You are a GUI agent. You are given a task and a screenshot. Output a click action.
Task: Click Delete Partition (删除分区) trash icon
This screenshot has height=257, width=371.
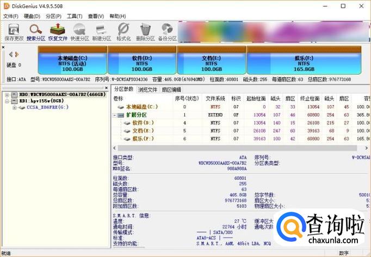coord(145,32)
